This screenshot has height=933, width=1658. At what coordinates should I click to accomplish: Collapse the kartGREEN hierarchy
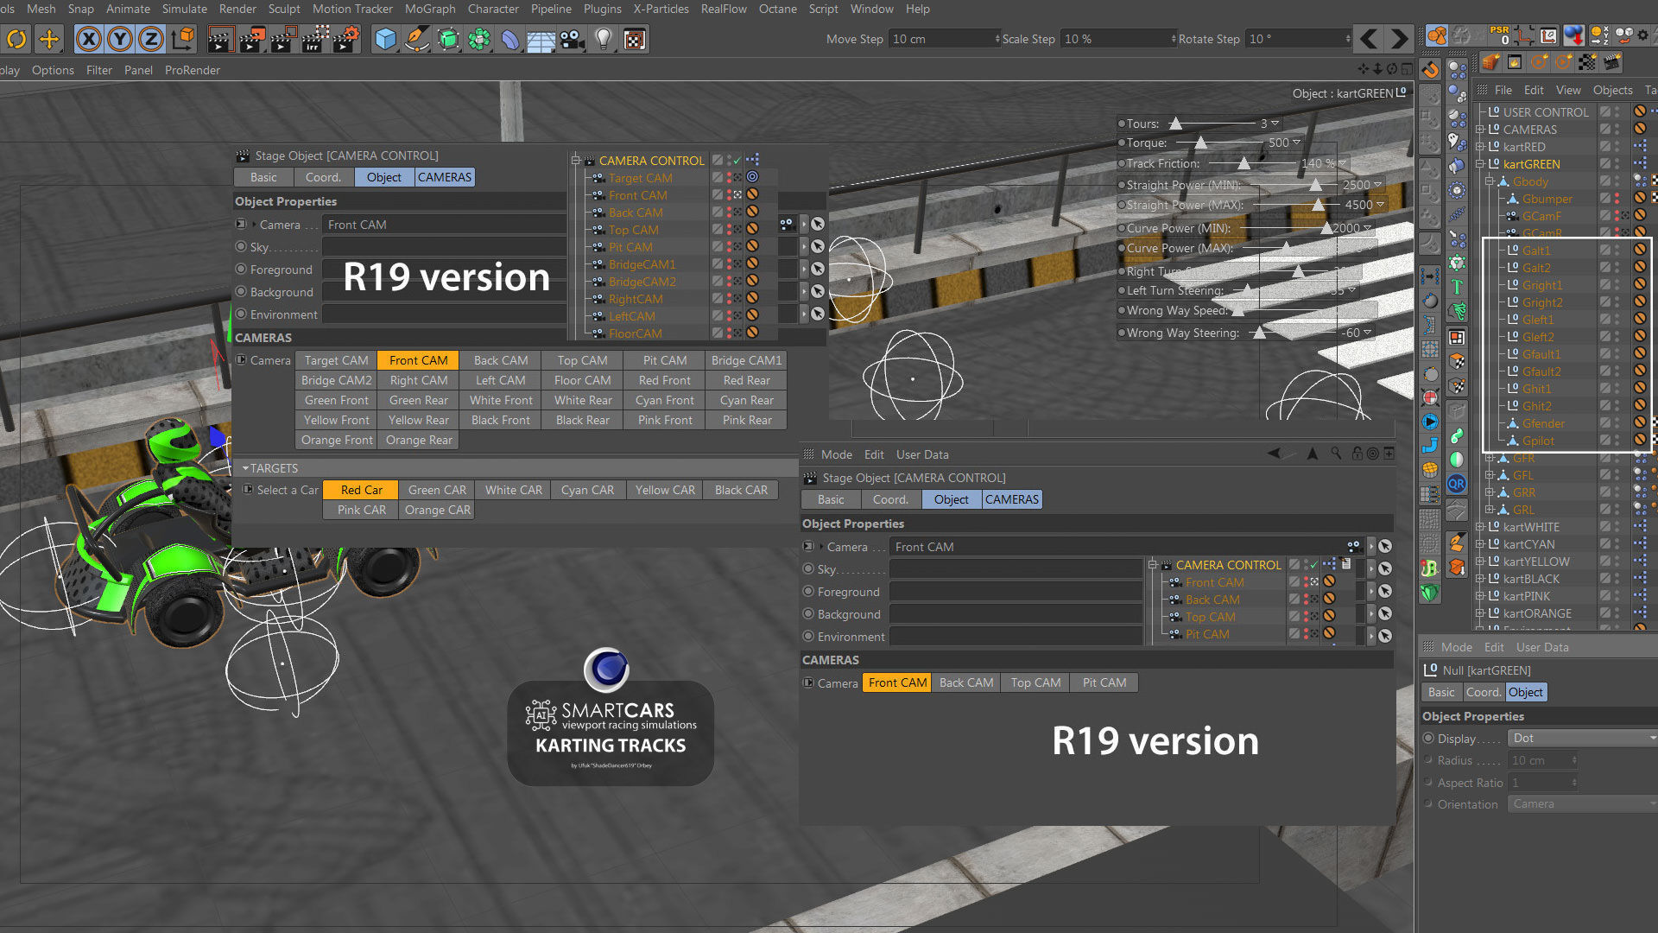click(1480, 164)
